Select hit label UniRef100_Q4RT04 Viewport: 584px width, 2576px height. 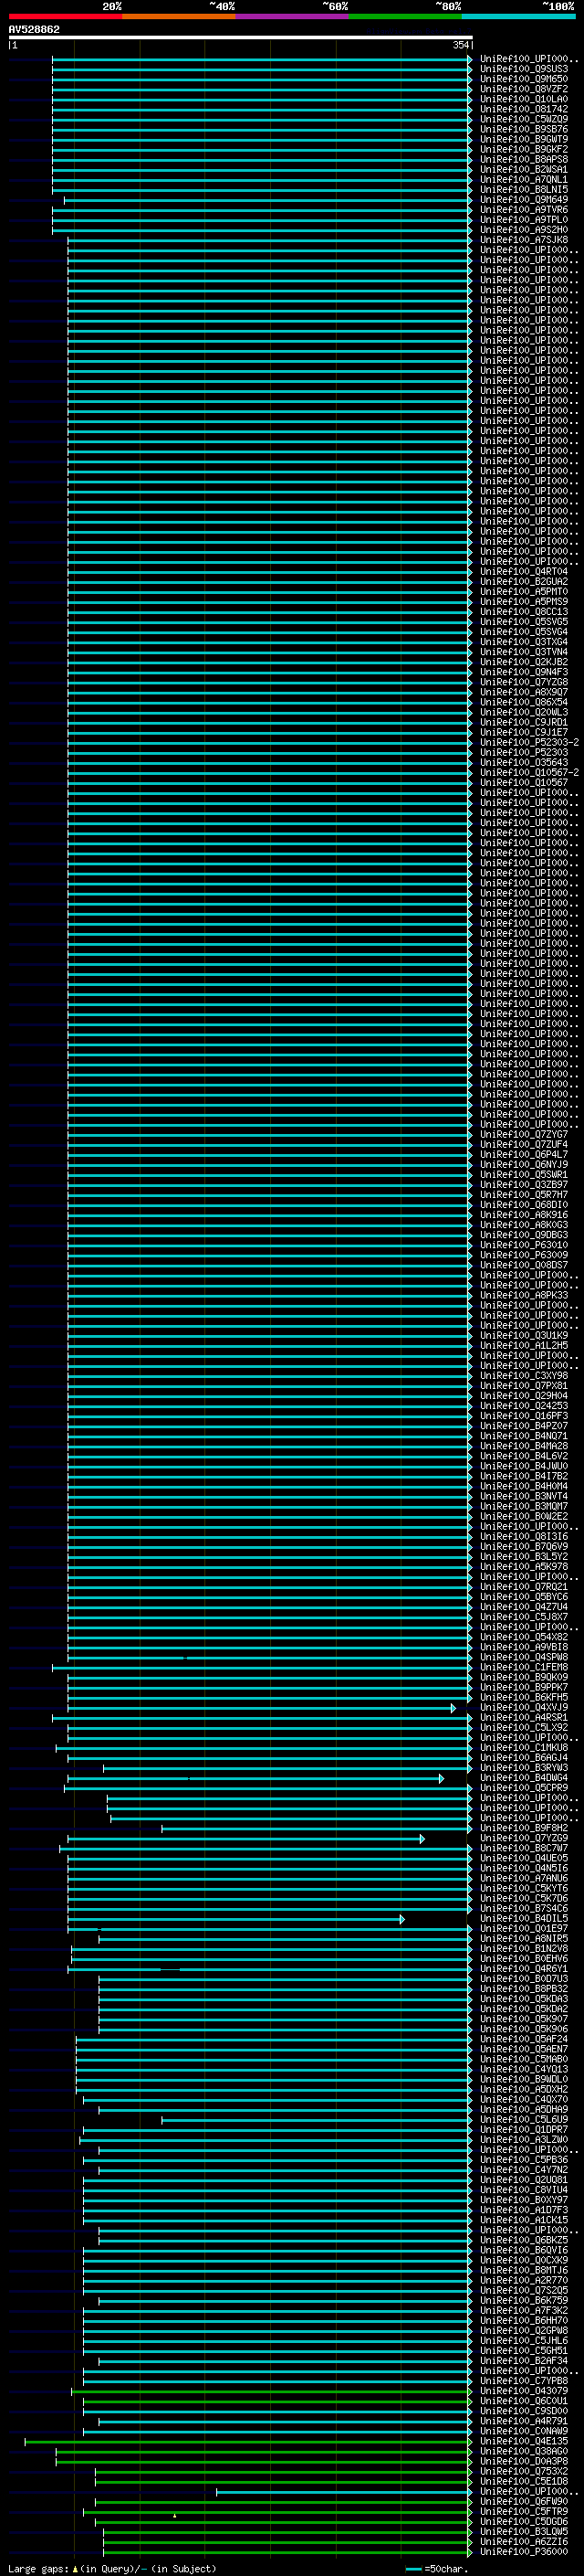(524, 571)
